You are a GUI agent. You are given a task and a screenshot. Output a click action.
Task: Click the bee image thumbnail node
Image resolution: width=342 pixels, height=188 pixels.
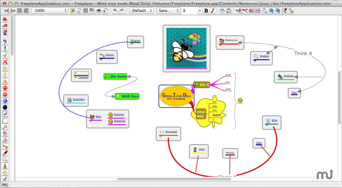tap(186, 48)
